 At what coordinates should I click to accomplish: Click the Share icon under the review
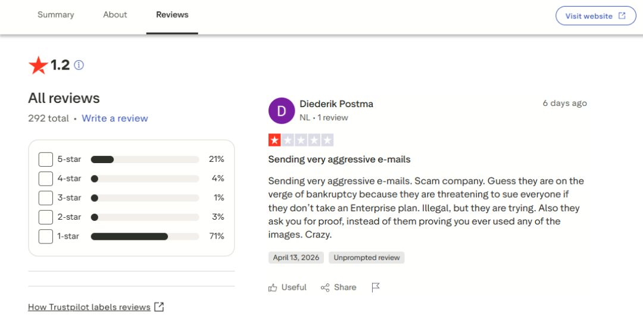click(x=325, y=288)
